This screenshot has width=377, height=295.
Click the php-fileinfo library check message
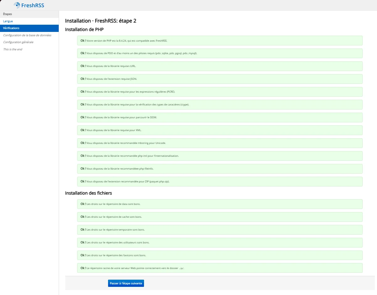click(x=220, y=169)
